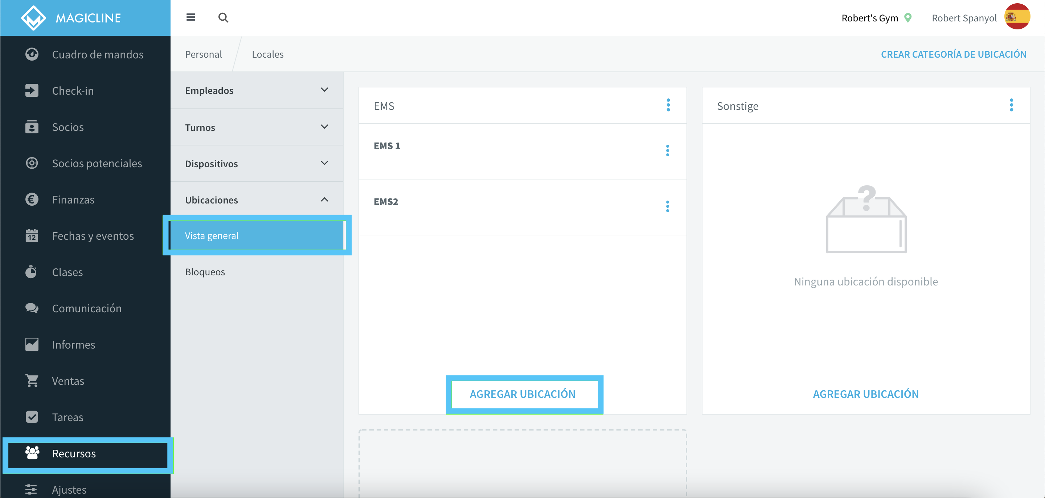Toggle the hamburger menu icon
The height and width of the screenshot is (498, 1045).
coord(190,17)
